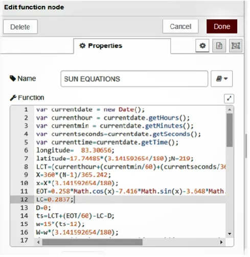Viewport: 250px width, 257px height.
Task: Click horizontal scroll right arrow
Action: coord(221,242)
